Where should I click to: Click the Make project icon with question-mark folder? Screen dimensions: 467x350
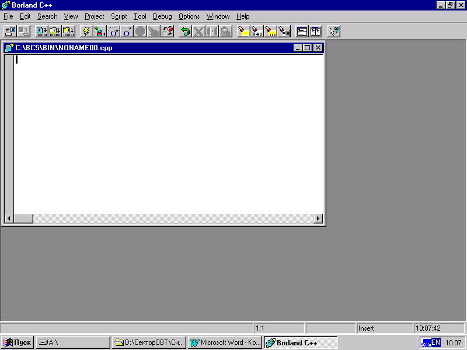55,31
